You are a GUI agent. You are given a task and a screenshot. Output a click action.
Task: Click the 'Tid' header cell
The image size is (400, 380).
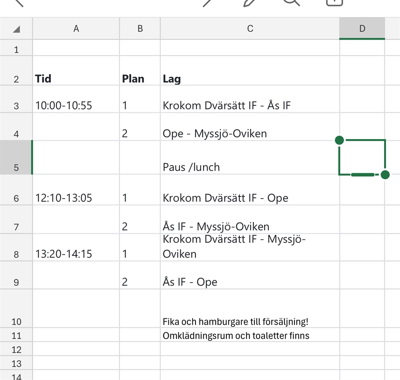[x=76, y=78]
